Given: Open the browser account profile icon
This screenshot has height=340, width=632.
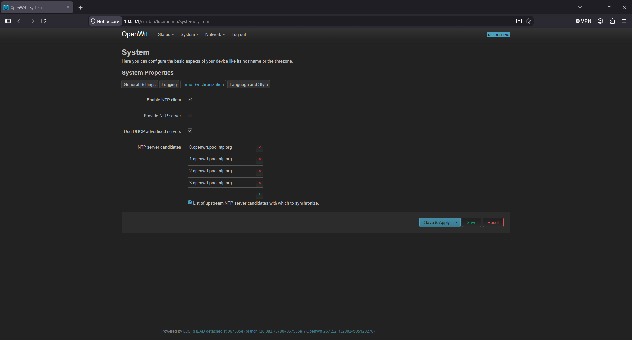Looking at the screenshot, I should 600,21.
